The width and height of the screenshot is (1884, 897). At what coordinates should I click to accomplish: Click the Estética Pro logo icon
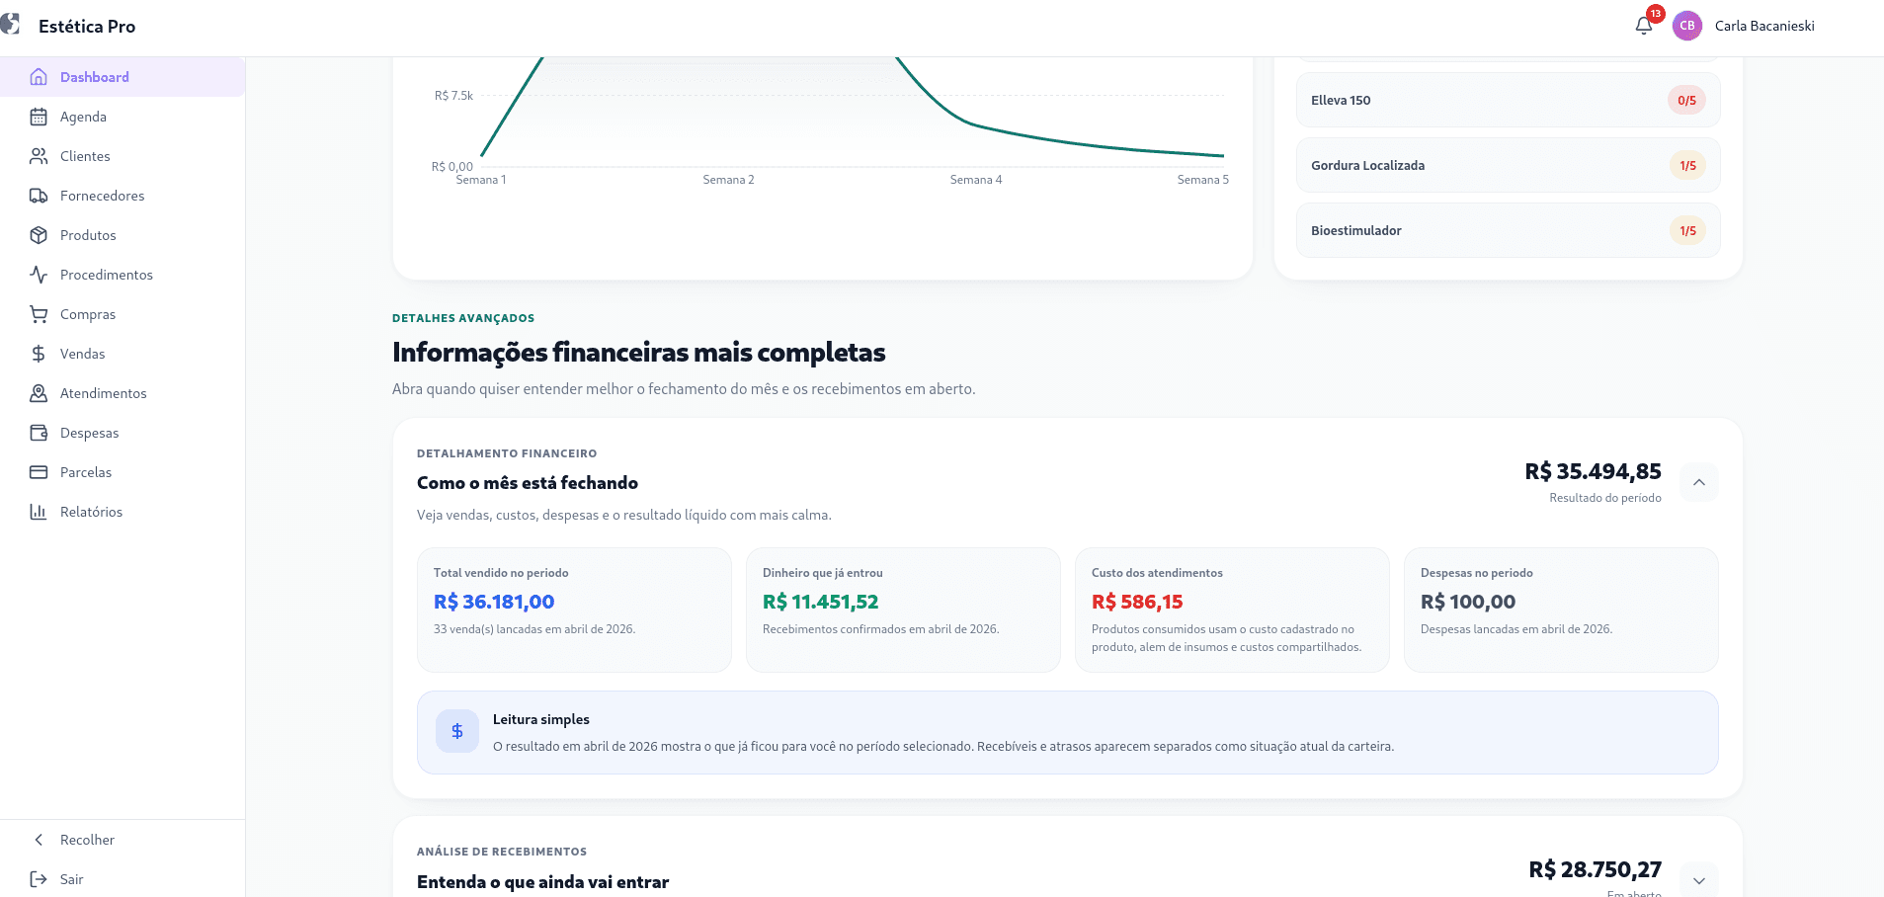[x=10, y=24]
